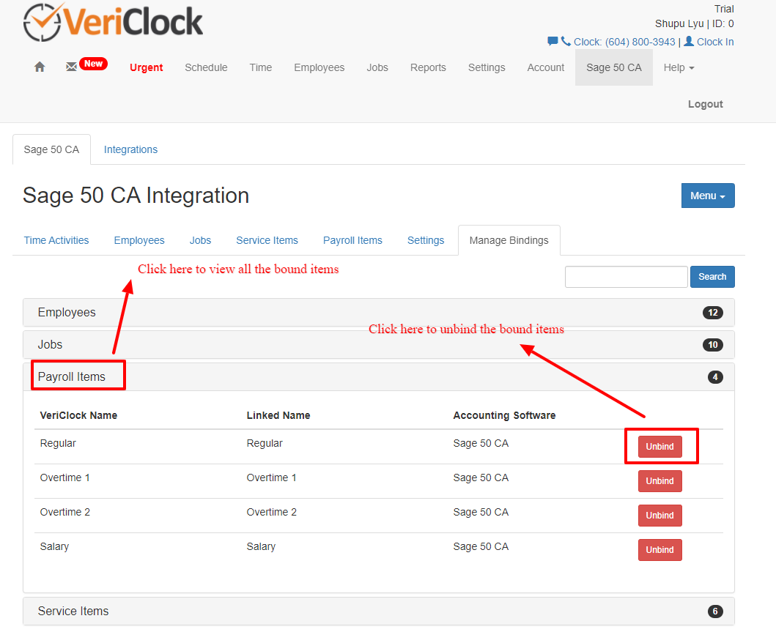Click the VeriClock logo

[114, 22]
